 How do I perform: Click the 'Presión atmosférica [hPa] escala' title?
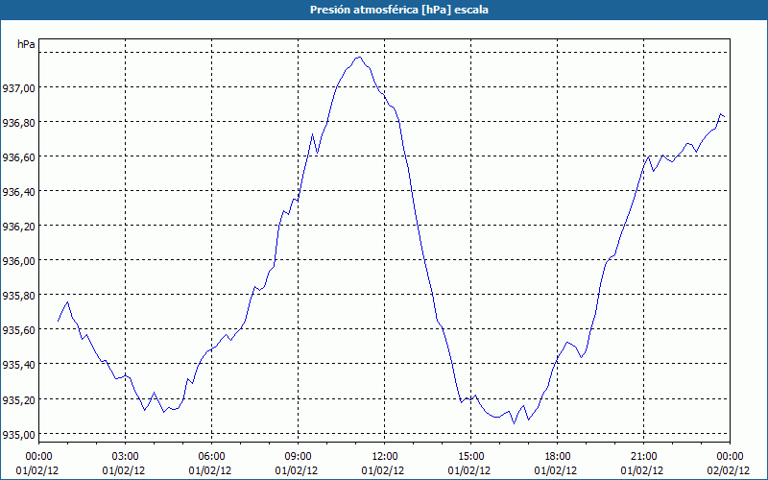click(399, 10)
